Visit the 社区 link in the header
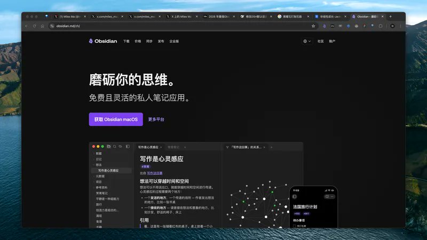 321,42
